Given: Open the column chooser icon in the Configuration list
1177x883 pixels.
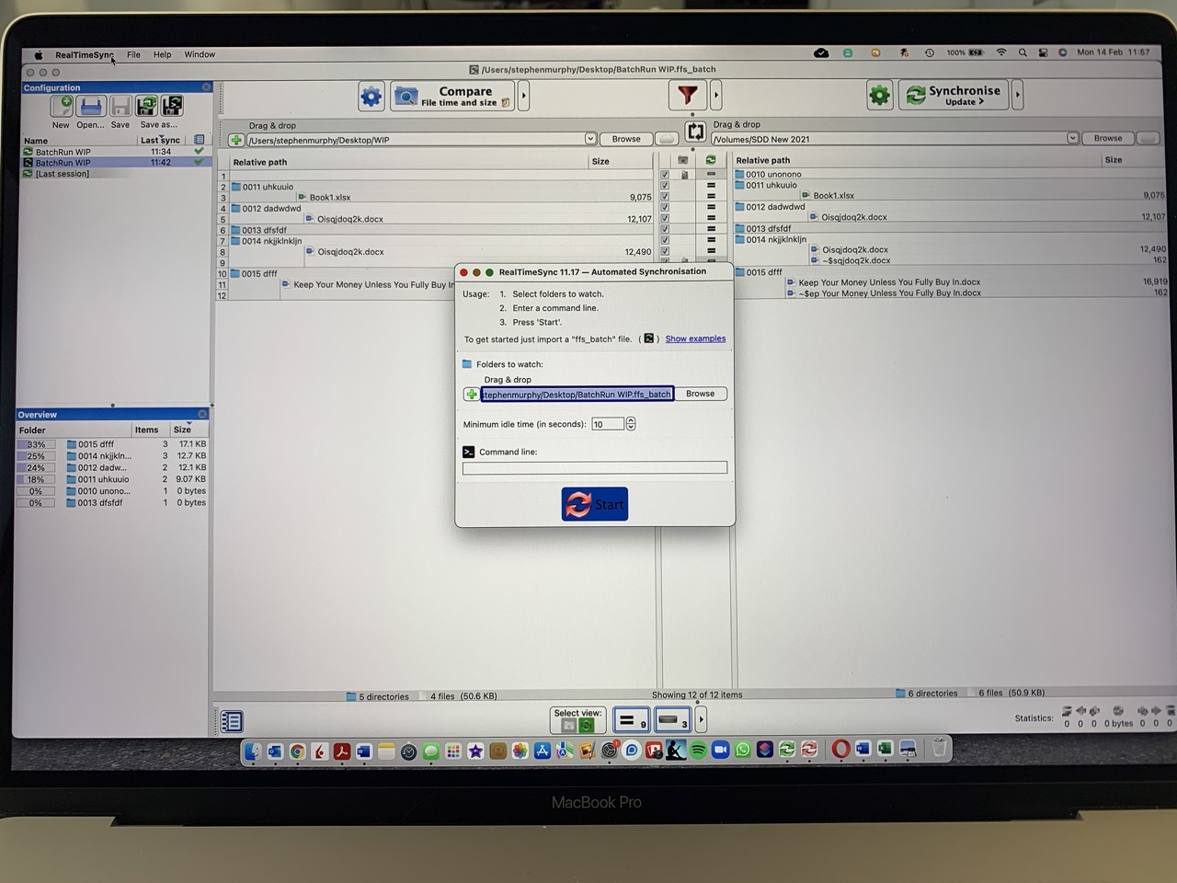Looking at the screenshot, I should click(199, 140).
